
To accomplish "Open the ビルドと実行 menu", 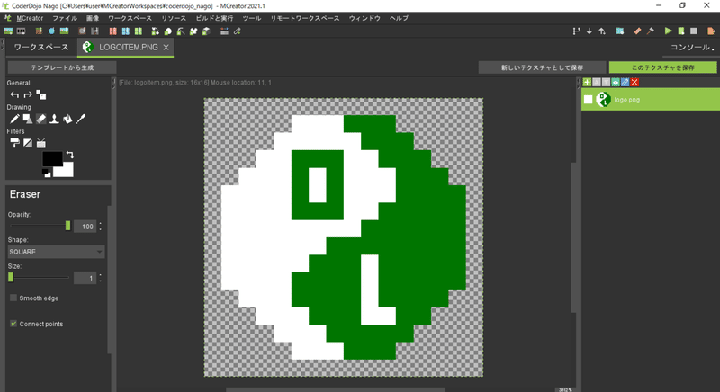I will (x=214, y=18).
